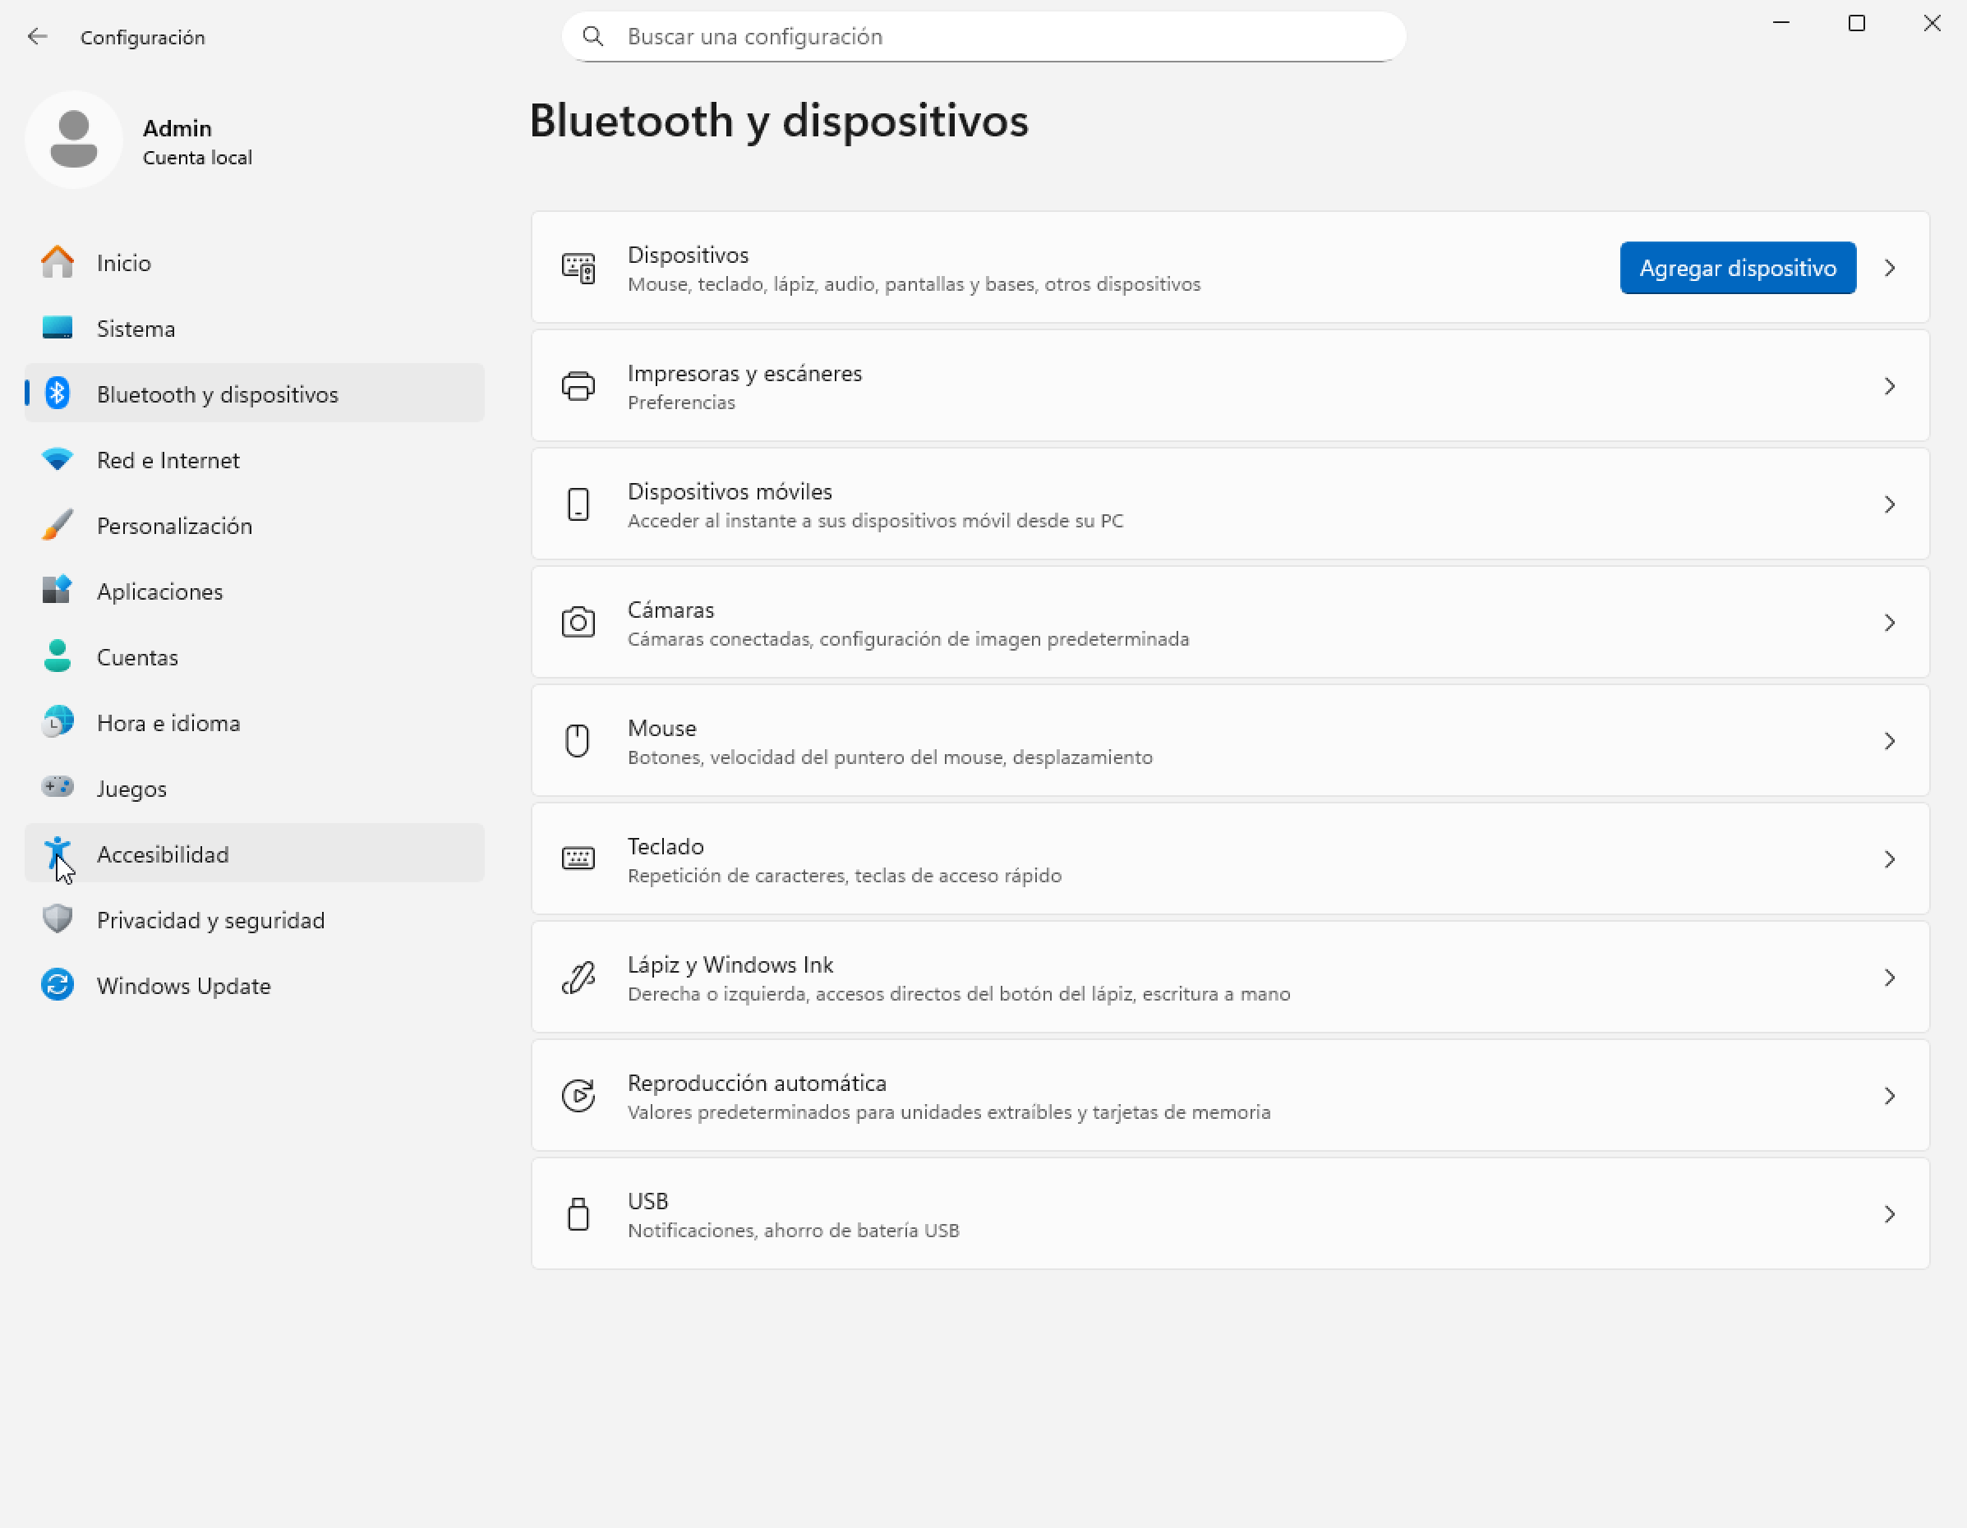
Task: Click the Admin user avatar
Action: (74, 140)
